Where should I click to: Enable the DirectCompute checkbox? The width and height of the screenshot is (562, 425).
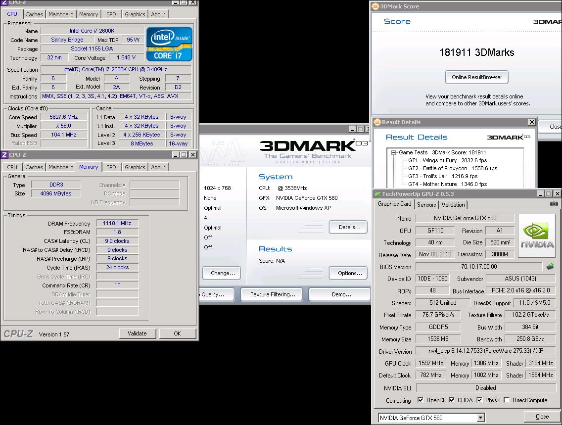pyautogui.click(x=507, y=400)
